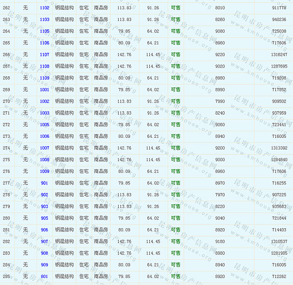Open room 908 details link
The image size is (293, 285).
pyautogui.click(x=45, y=253)
